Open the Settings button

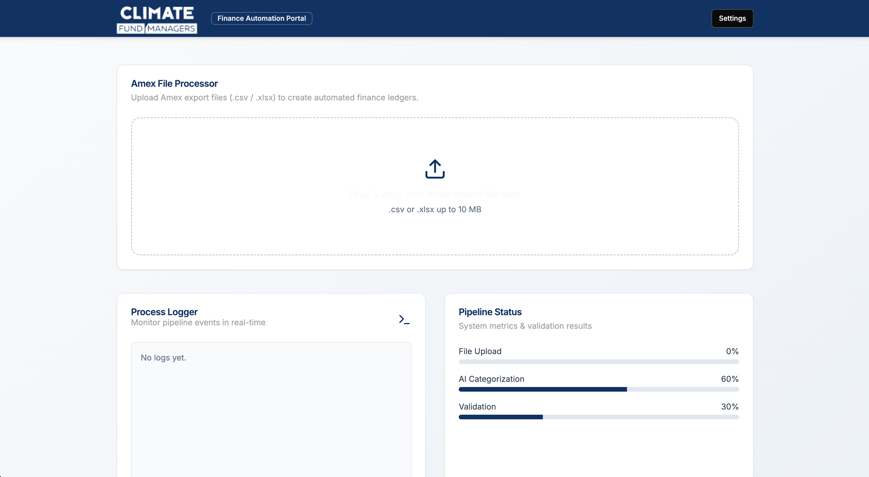(732, 18)
